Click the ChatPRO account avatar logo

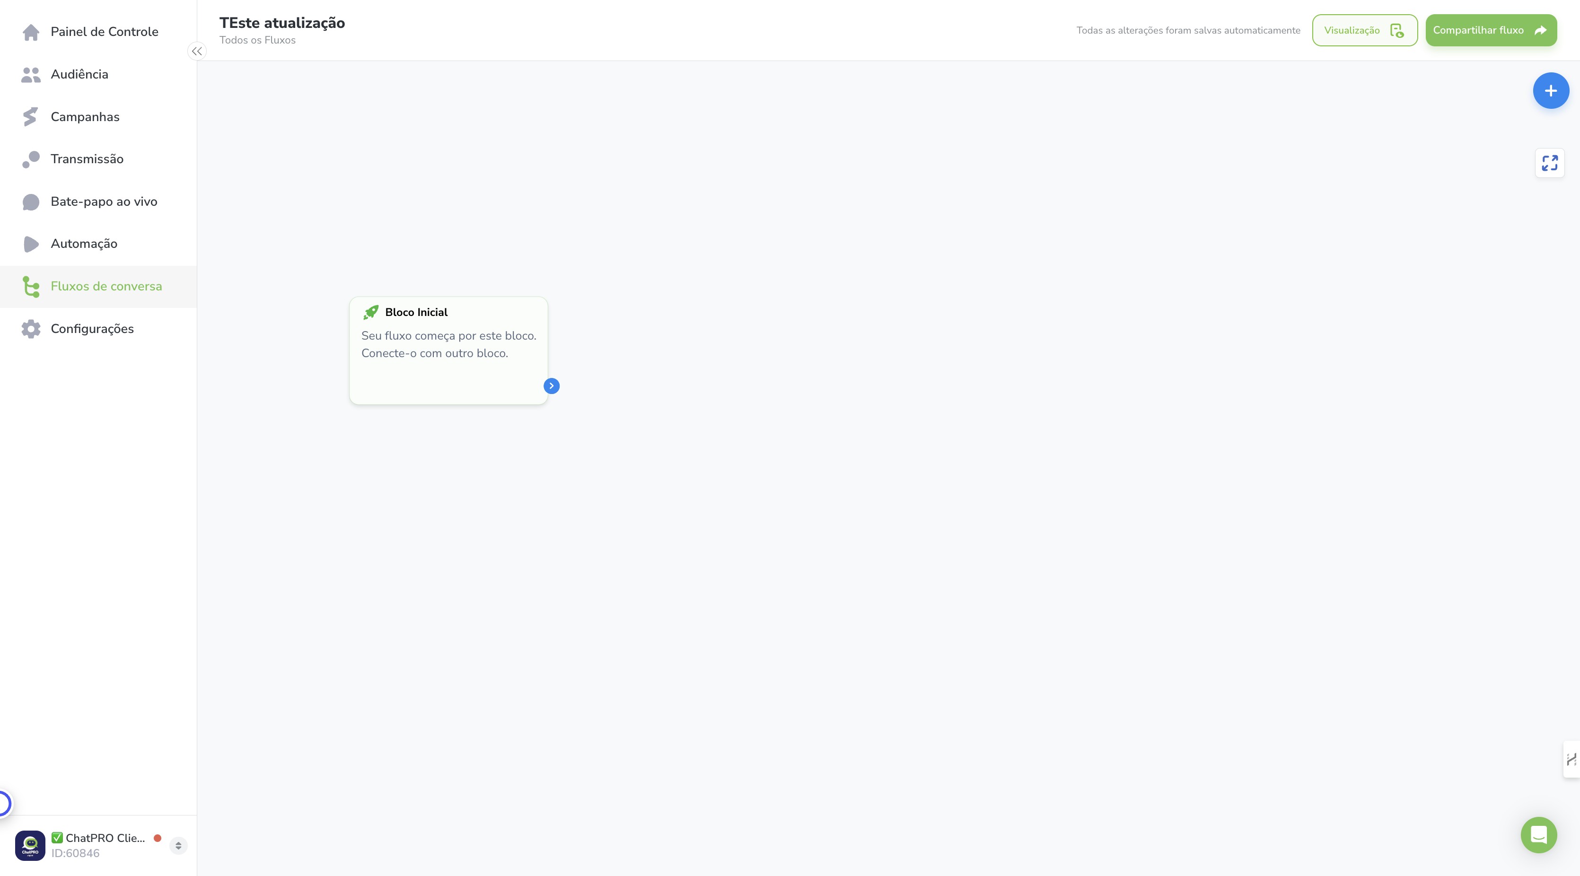30,846
